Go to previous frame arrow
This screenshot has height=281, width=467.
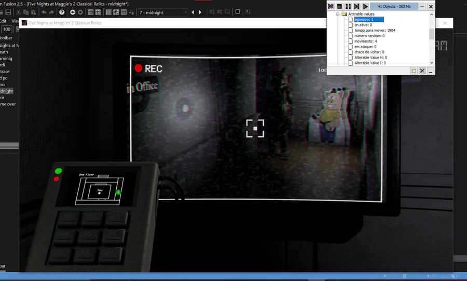click(x=193, y=12)
